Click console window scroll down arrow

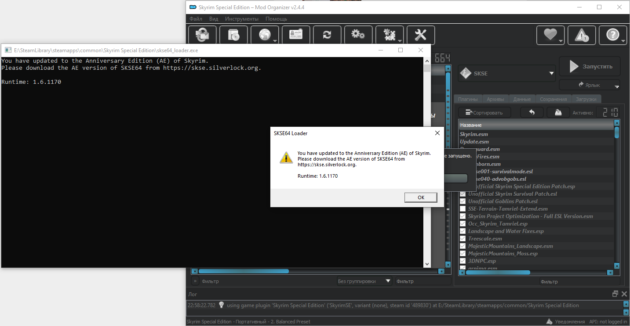click(x=427, y=264)
